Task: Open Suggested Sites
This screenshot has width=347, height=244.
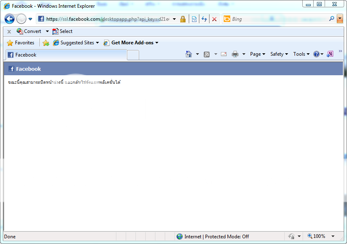Action: [x=76, y=43]
